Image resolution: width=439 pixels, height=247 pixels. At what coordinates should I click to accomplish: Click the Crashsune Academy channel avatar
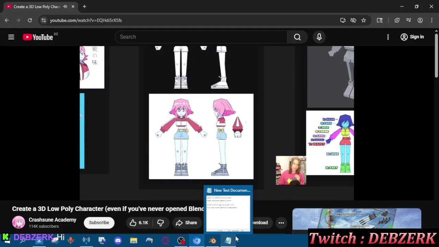pyautogui.click(x=19, y=223)
